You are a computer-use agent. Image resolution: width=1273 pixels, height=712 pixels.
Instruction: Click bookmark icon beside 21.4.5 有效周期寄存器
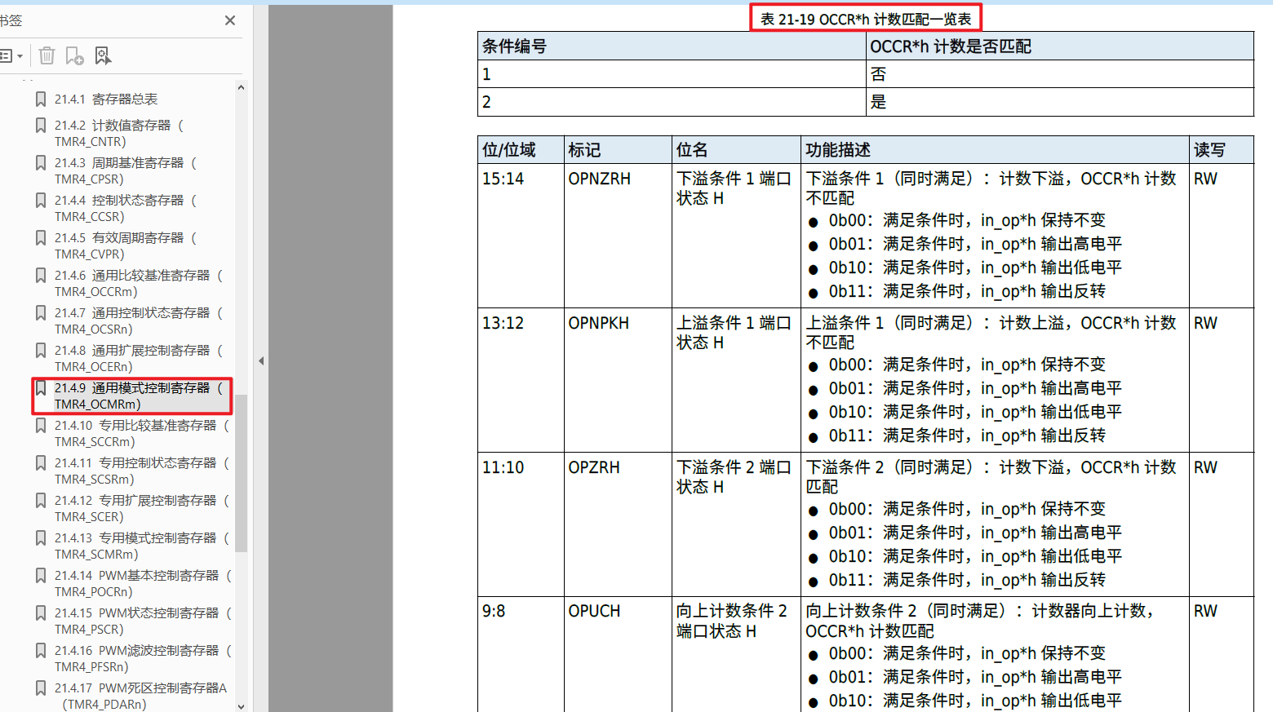click(x=41, y=237)
